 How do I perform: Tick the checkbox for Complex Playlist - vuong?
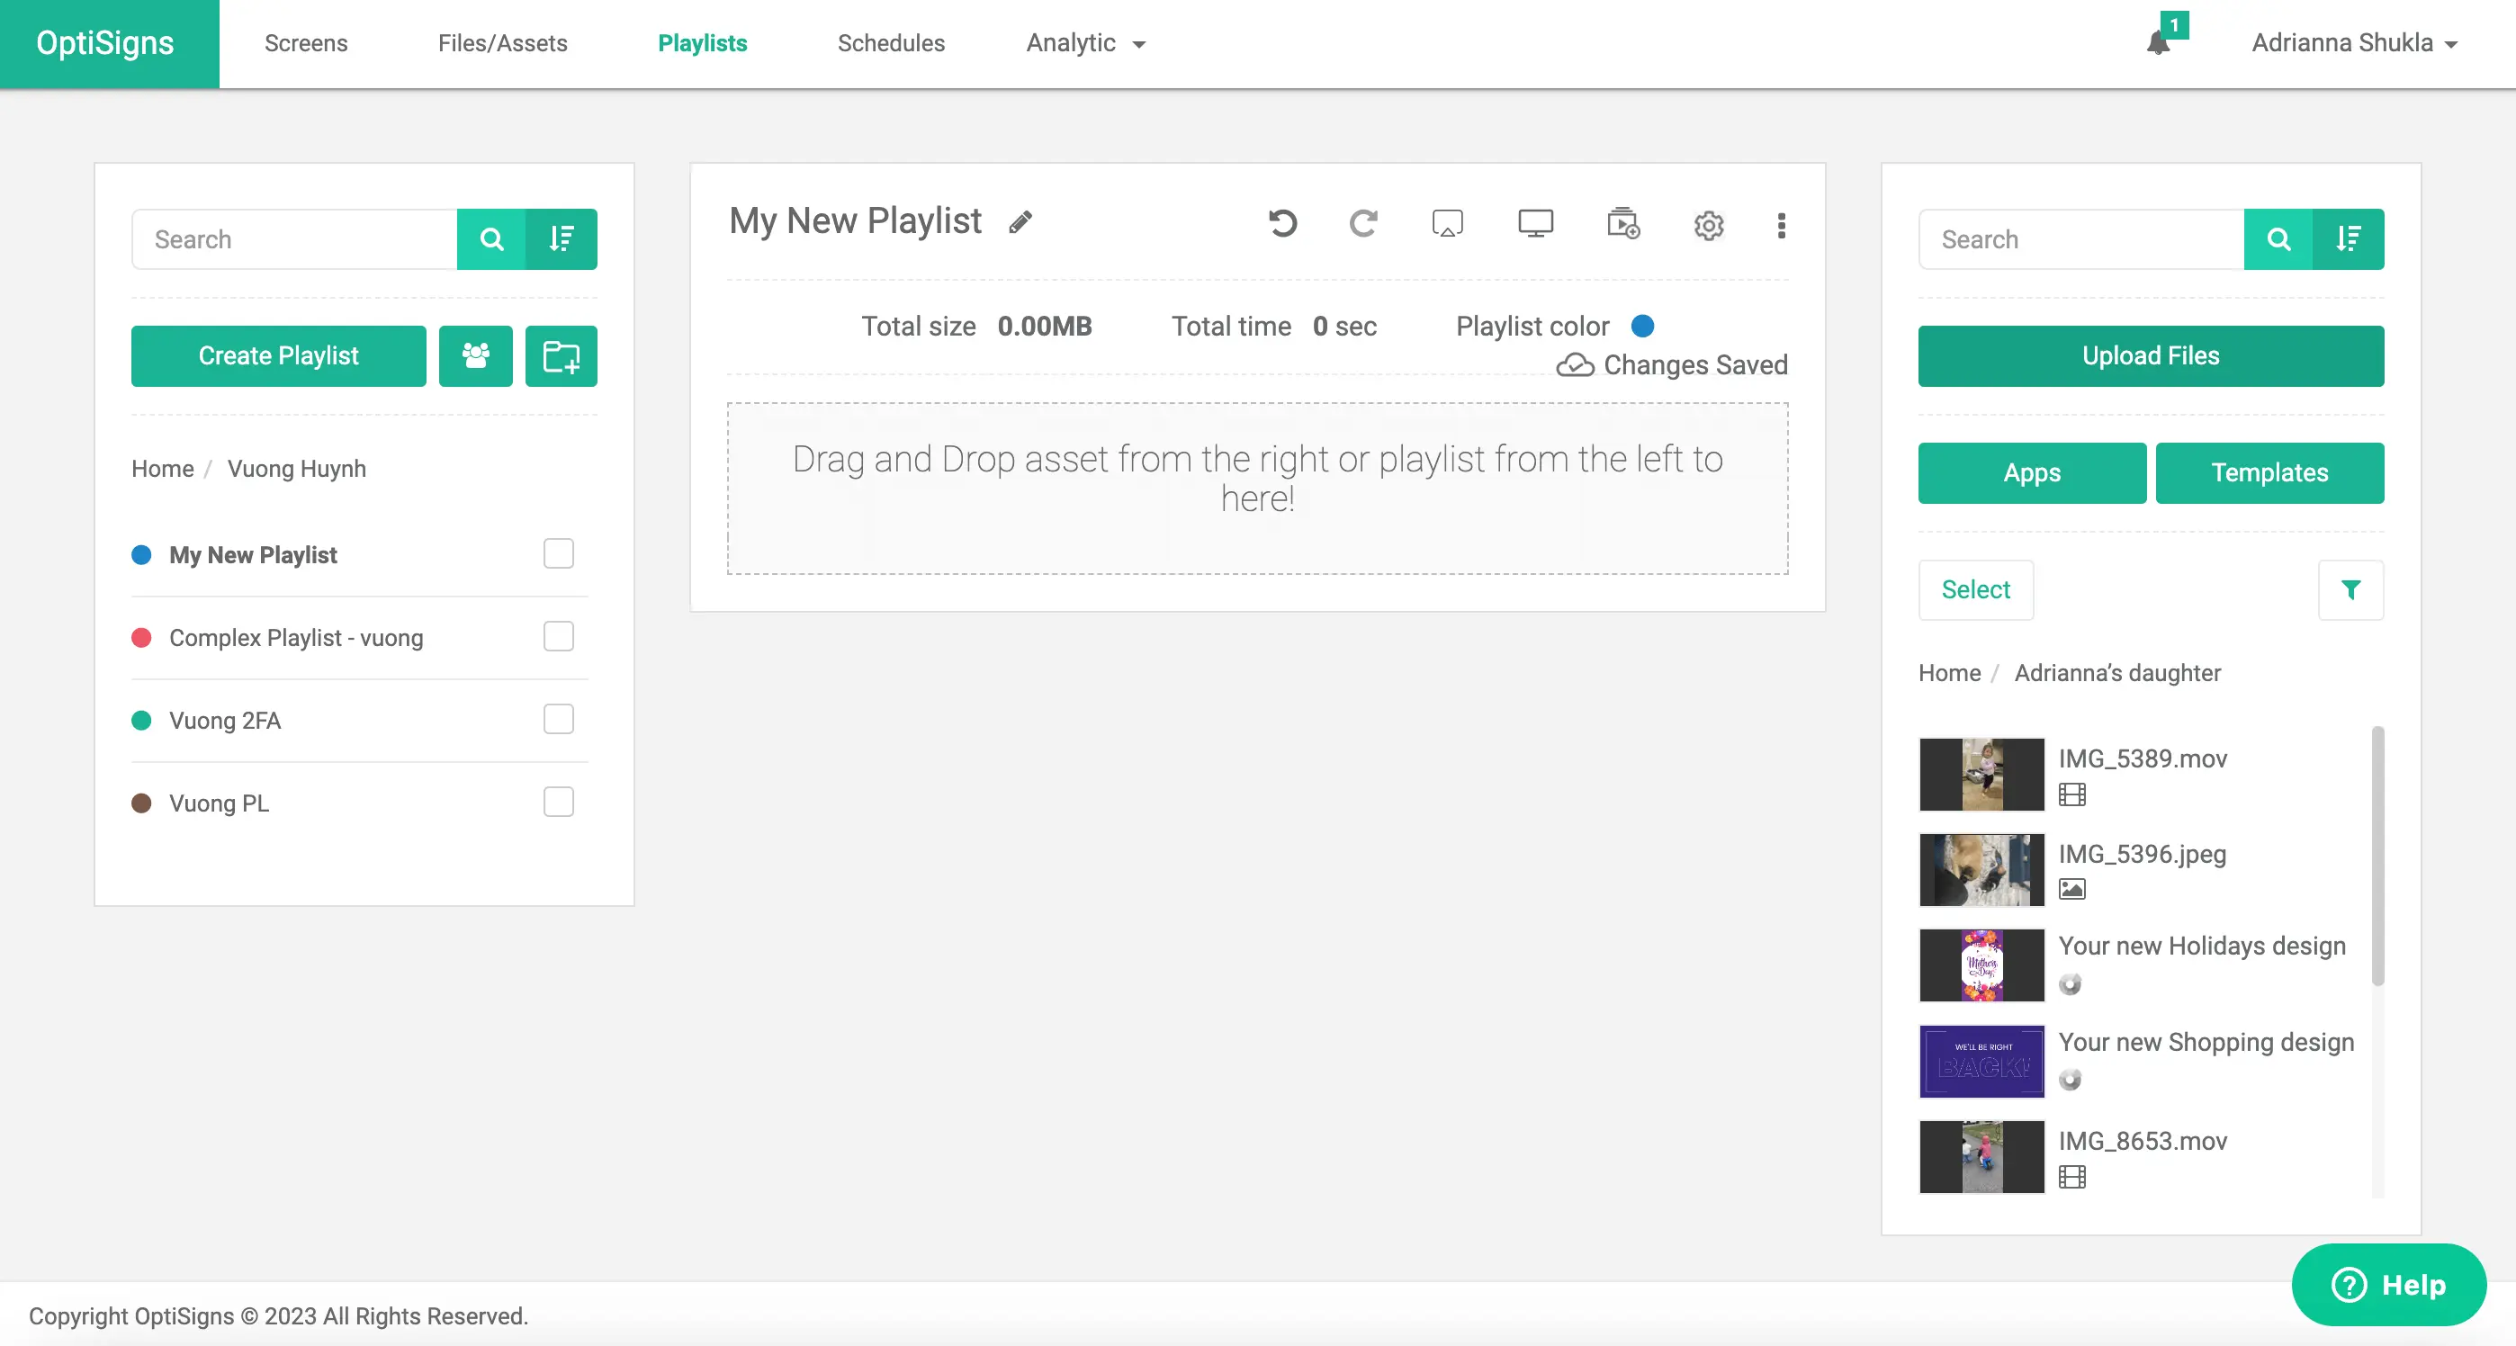tap(559, 637)
